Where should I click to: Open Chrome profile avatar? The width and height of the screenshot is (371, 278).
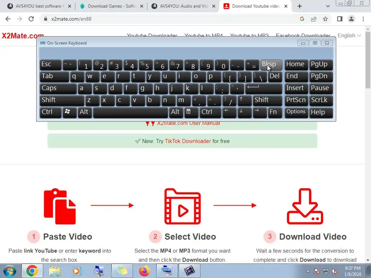[x=351, y=19]
